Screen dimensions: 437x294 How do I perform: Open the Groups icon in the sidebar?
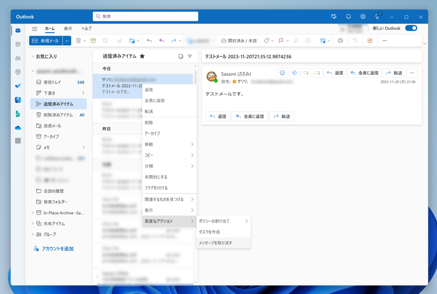(18, 72)
